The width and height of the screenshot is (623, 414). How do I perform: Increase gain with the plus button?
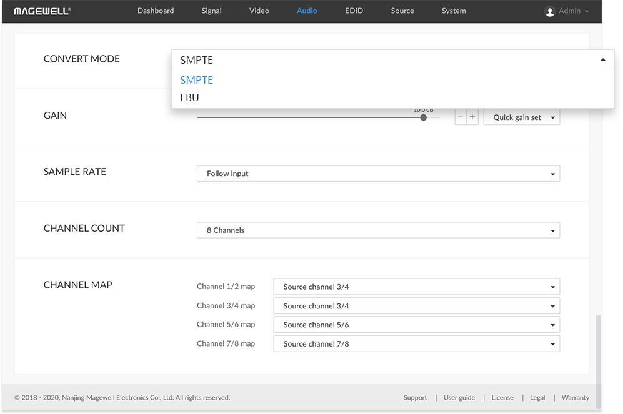[472, 117]
